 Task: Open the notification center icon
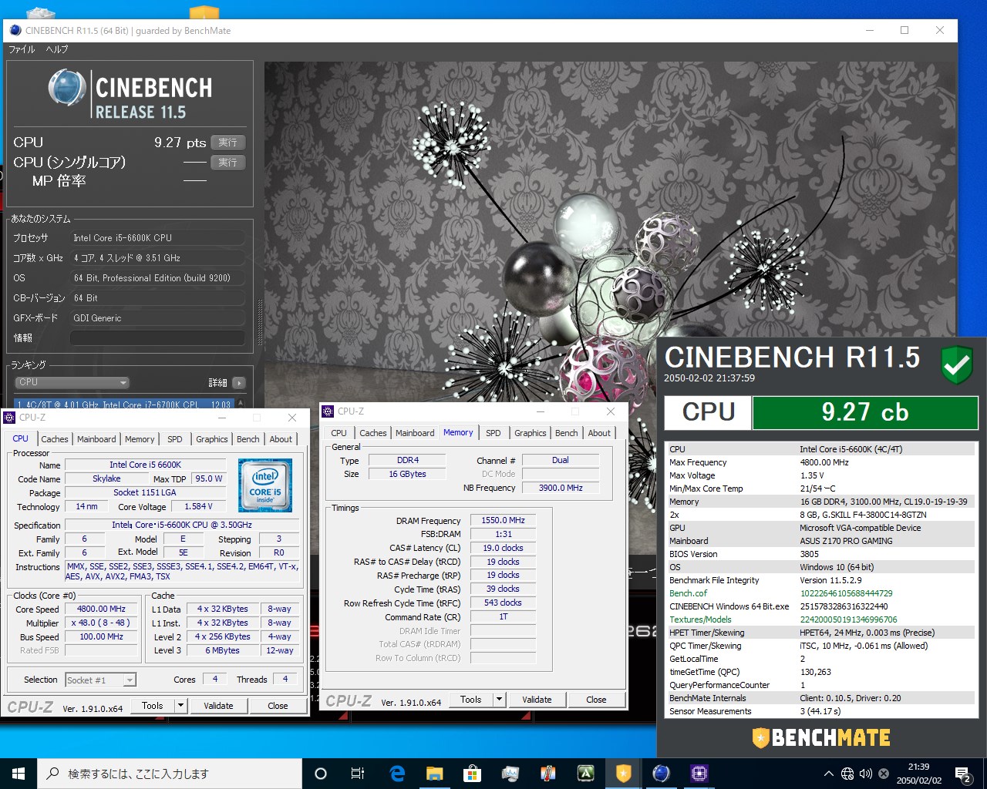[963, 774]
